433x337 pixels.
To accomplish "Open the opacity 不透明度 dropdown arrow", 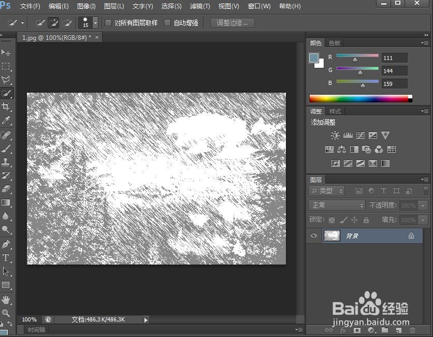I will [x=423, y=206].
